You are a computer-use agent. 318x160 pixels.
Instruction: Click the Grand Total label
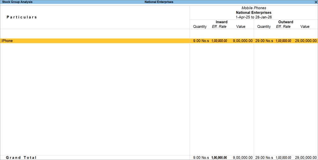[21, 158]
